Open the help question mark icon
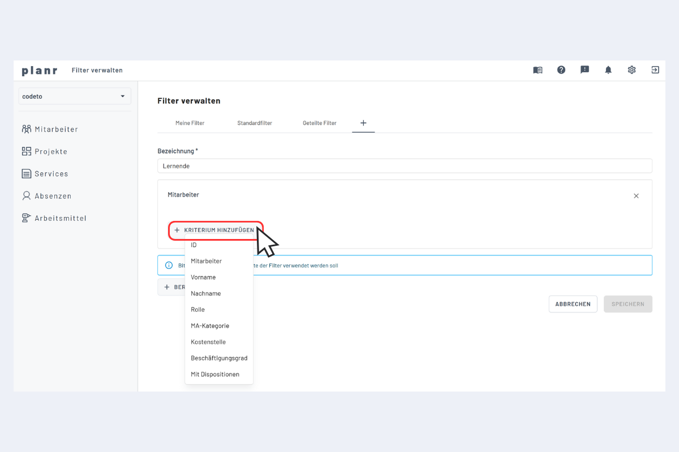Screen dimensions: 679x452 (x=561, y=69)
